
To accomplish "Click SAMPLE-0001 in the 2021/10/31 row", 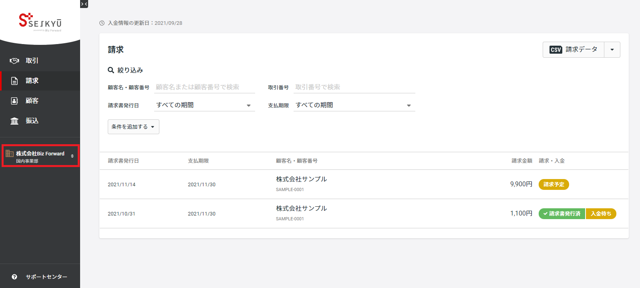I will pyautogui.click(x=290, y=219).
